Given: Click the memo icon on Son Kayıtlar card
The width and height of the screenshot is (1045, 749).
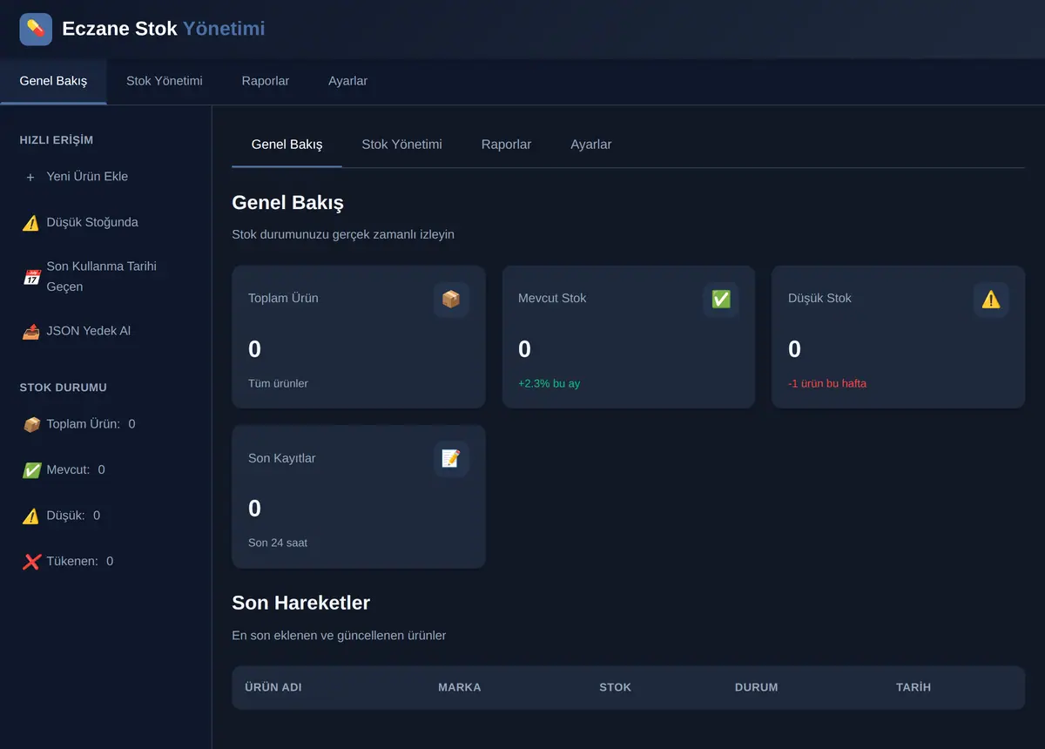Looking at the screenshot, I should coord(451,459).
